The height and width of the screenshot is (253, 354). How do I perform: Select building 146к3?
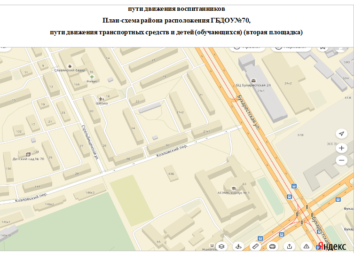pos(90,192)
